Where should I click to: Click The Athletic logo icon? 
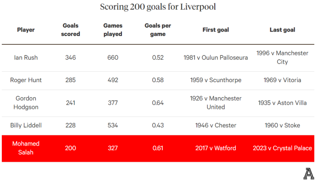(x=309, y=174)
